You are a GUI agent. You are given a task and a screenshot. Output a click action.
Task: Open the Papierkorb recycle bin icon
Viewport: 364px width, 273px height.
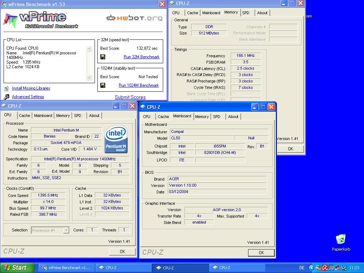tap(341, 239)
